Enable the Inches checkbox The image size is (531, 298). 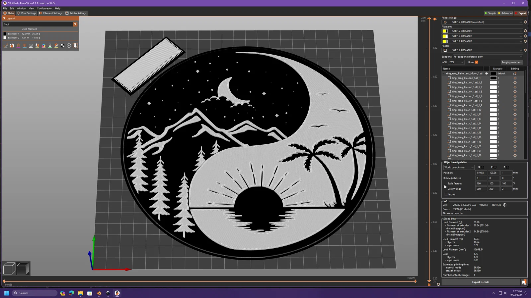click(x=445, y=195)
